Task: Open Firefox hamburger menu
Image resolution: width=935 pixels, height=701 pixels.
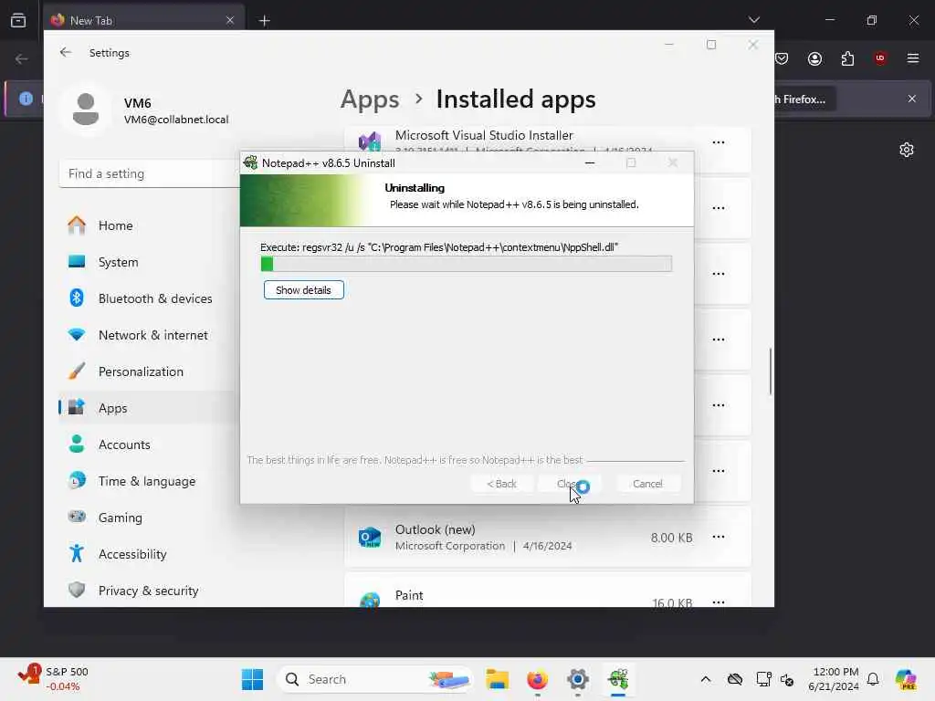Action: [x=912, y=58]
